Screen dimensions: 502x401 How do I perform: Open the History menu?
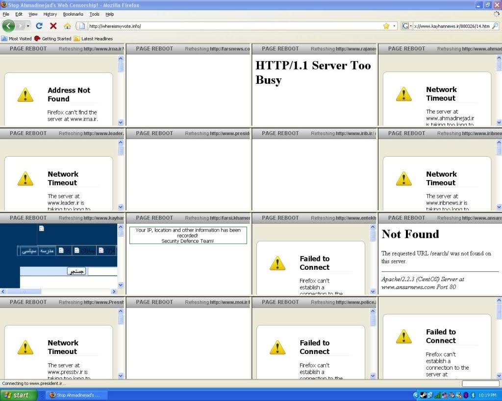tap(50, 14)
